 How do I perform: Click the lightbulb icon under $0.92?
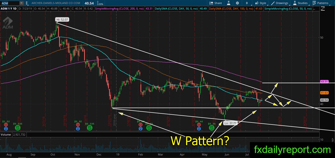tap(78, 128)
